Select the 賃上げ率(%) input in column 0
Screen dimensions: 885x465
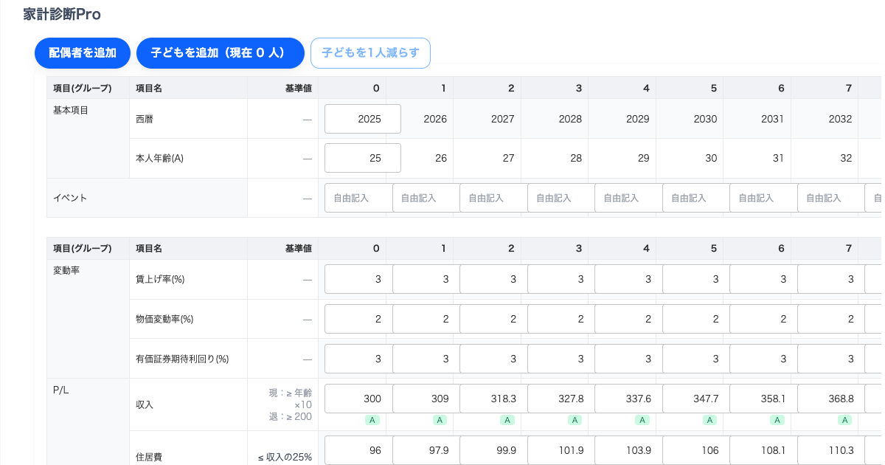pyautogui.click(x=358, y=279)
